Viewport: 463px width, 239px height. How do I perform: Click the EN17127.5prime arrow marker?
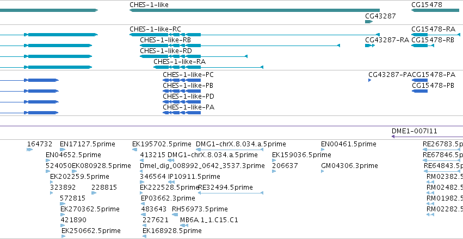pyautogui.click(x=63, y=150)
